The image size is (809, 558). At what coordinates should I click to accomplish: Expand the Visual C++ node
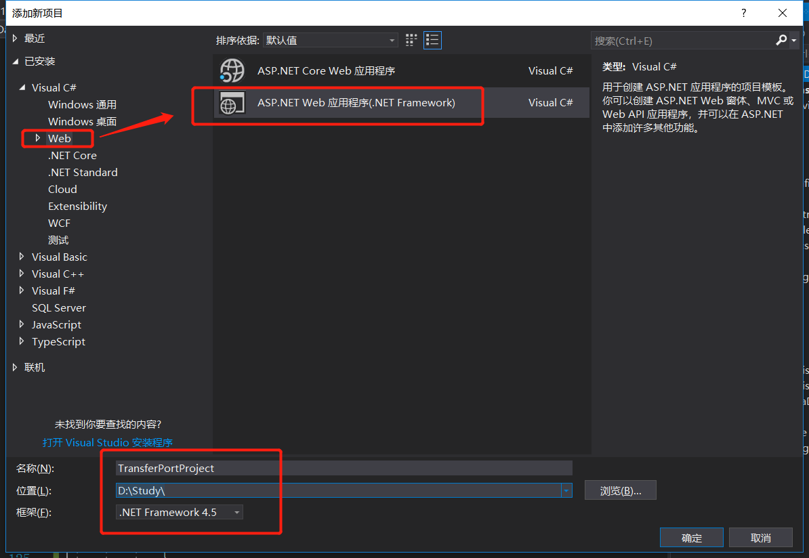pyautogui.click(x=21, y=274)
